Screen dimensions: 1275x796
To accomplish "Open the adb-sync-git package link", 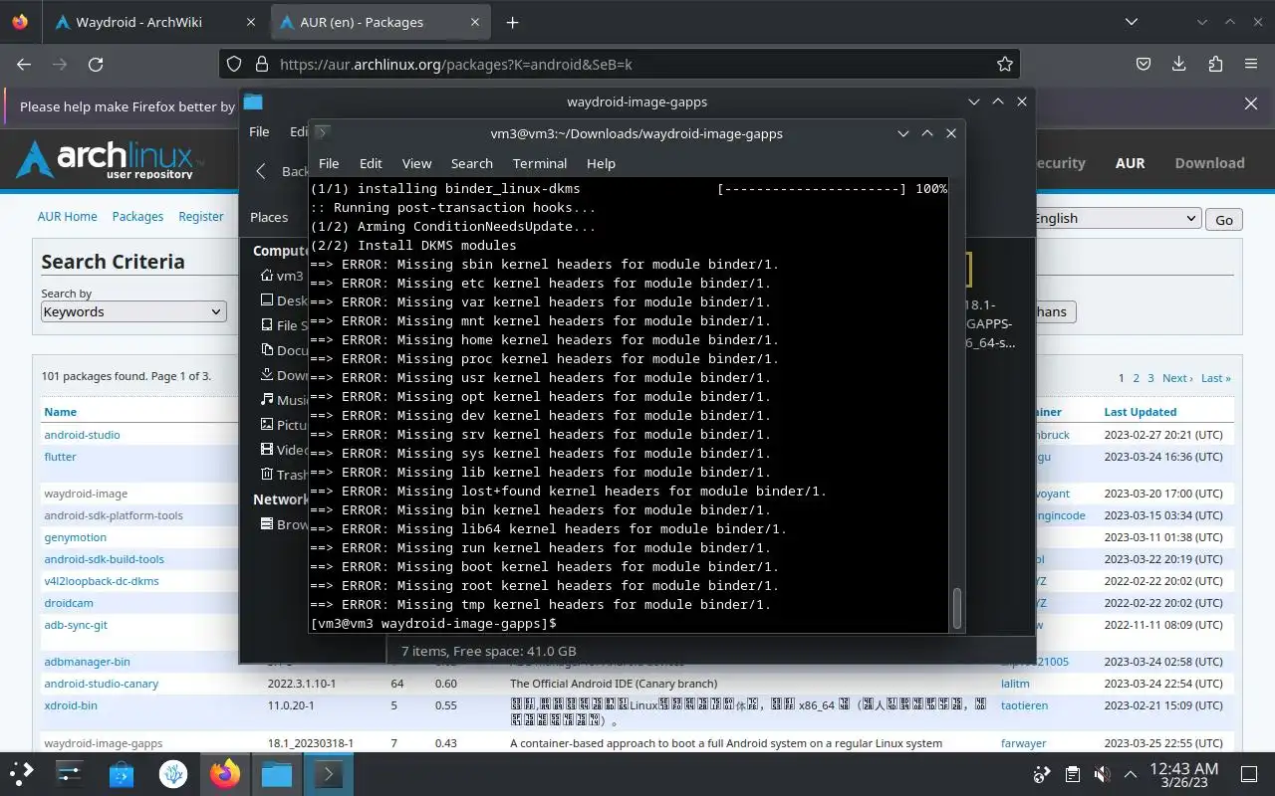I will pos(76,625).
